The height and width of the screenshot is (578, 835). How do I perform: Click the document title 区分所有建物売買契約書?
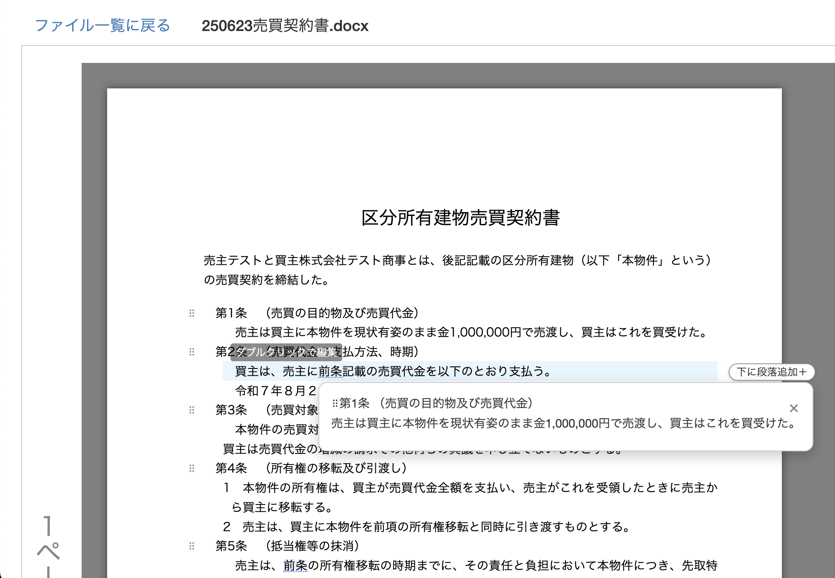(x=460, y=218)
